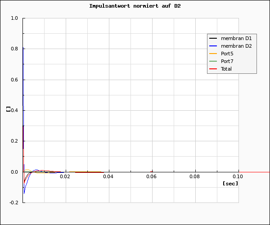Click the 0.4 tick label on y-axis
The width and height of the screenshot is (270, 225).
point(14,111)
